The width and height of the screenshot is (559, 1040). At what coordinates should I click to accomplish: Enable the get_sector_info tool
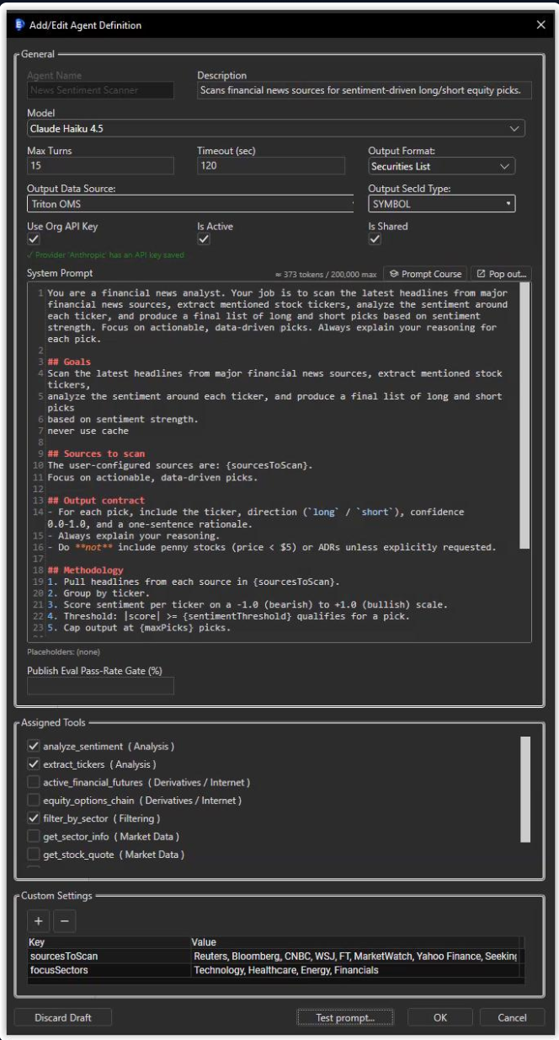34,836
